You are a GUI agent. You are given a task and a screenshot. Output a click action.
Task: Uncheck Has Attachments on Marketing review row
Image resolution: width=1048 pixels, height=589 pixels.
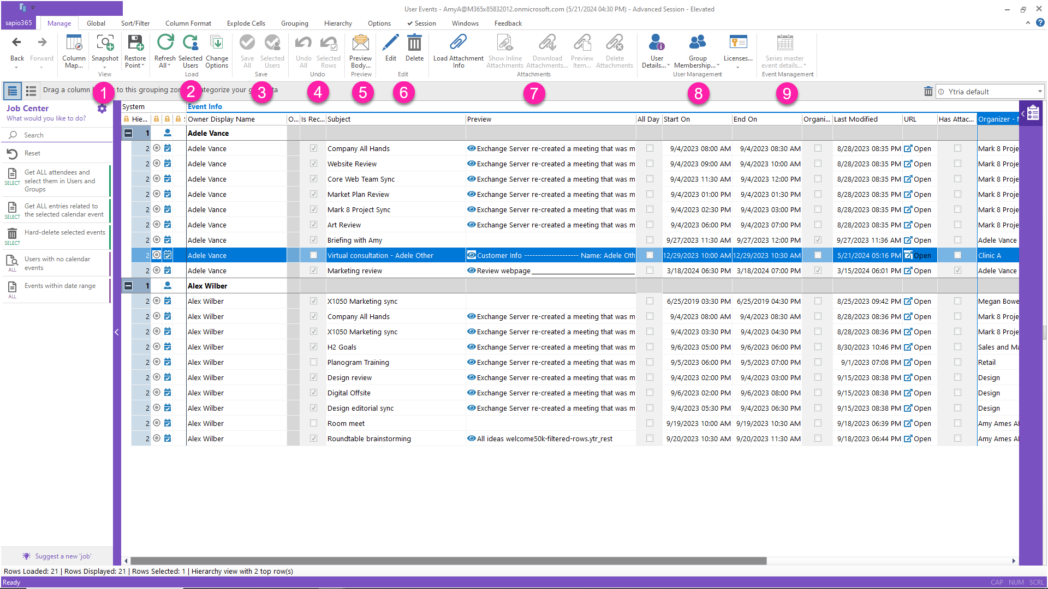click(957, 270)
